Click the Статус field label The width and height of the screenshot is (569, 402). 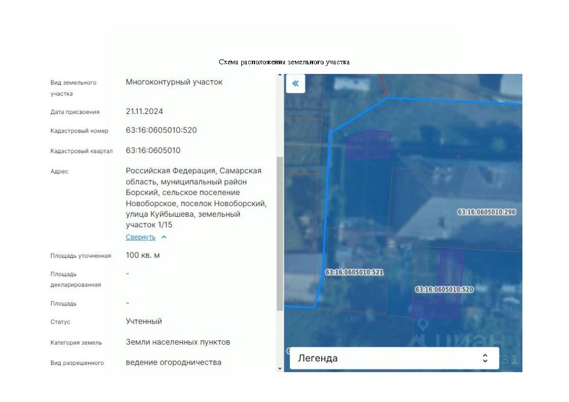[60, 322]
